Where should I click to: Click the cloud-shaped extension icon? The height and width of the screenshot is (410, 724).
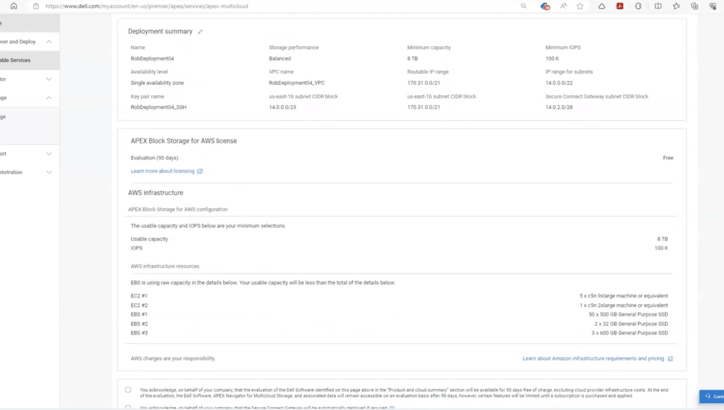click(x=601, y=6)
